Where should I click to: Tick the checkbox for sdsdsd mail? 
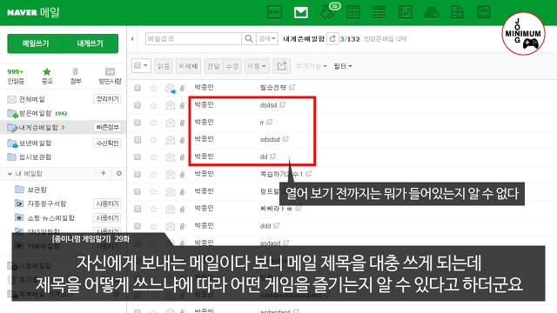pos(138,140)
